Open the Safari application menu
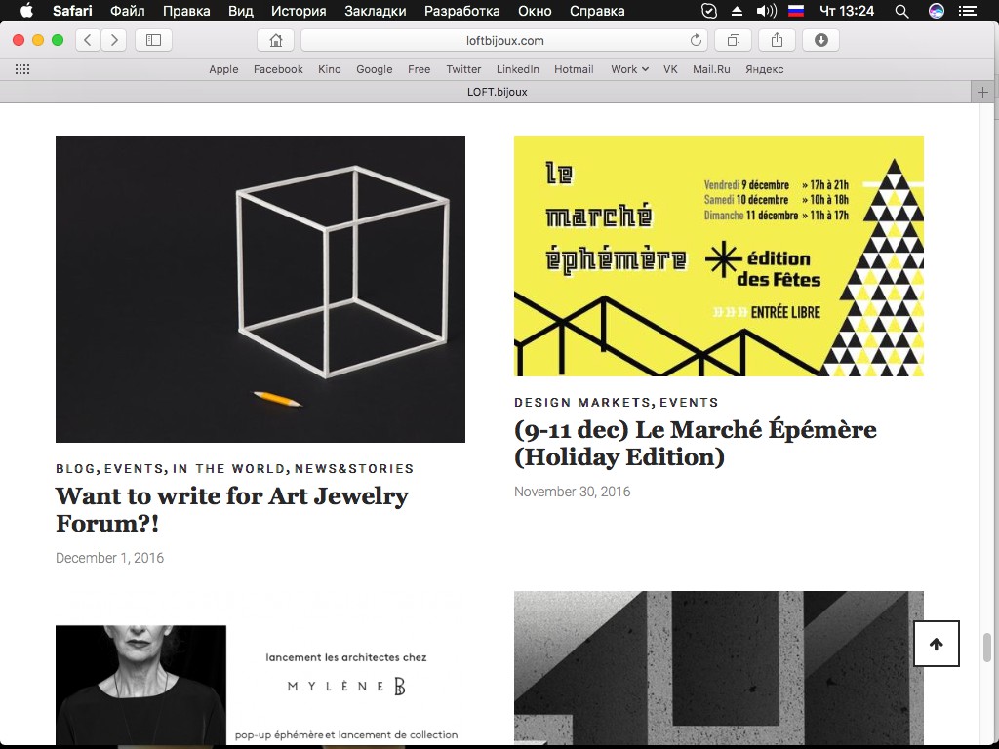Image resolution: width=999 pixels, height=749 pixels. pyautogui.click(x=72, y=11)
